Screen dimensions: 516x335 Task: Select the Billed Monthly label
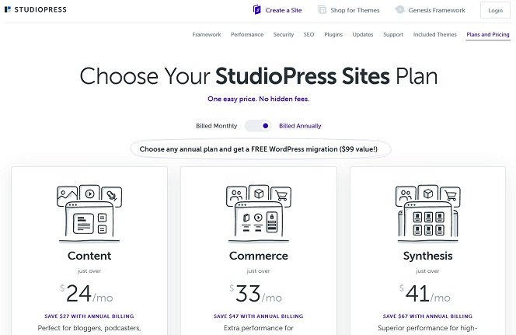point(216,126)
